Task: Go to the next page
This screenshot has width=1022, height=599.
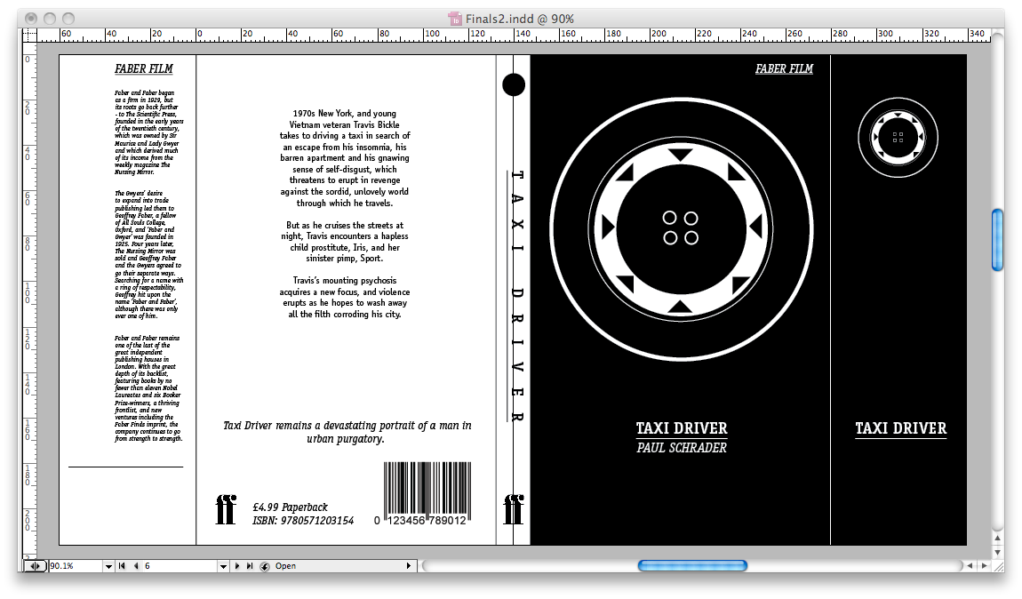Action: click(x=236, y=566)
